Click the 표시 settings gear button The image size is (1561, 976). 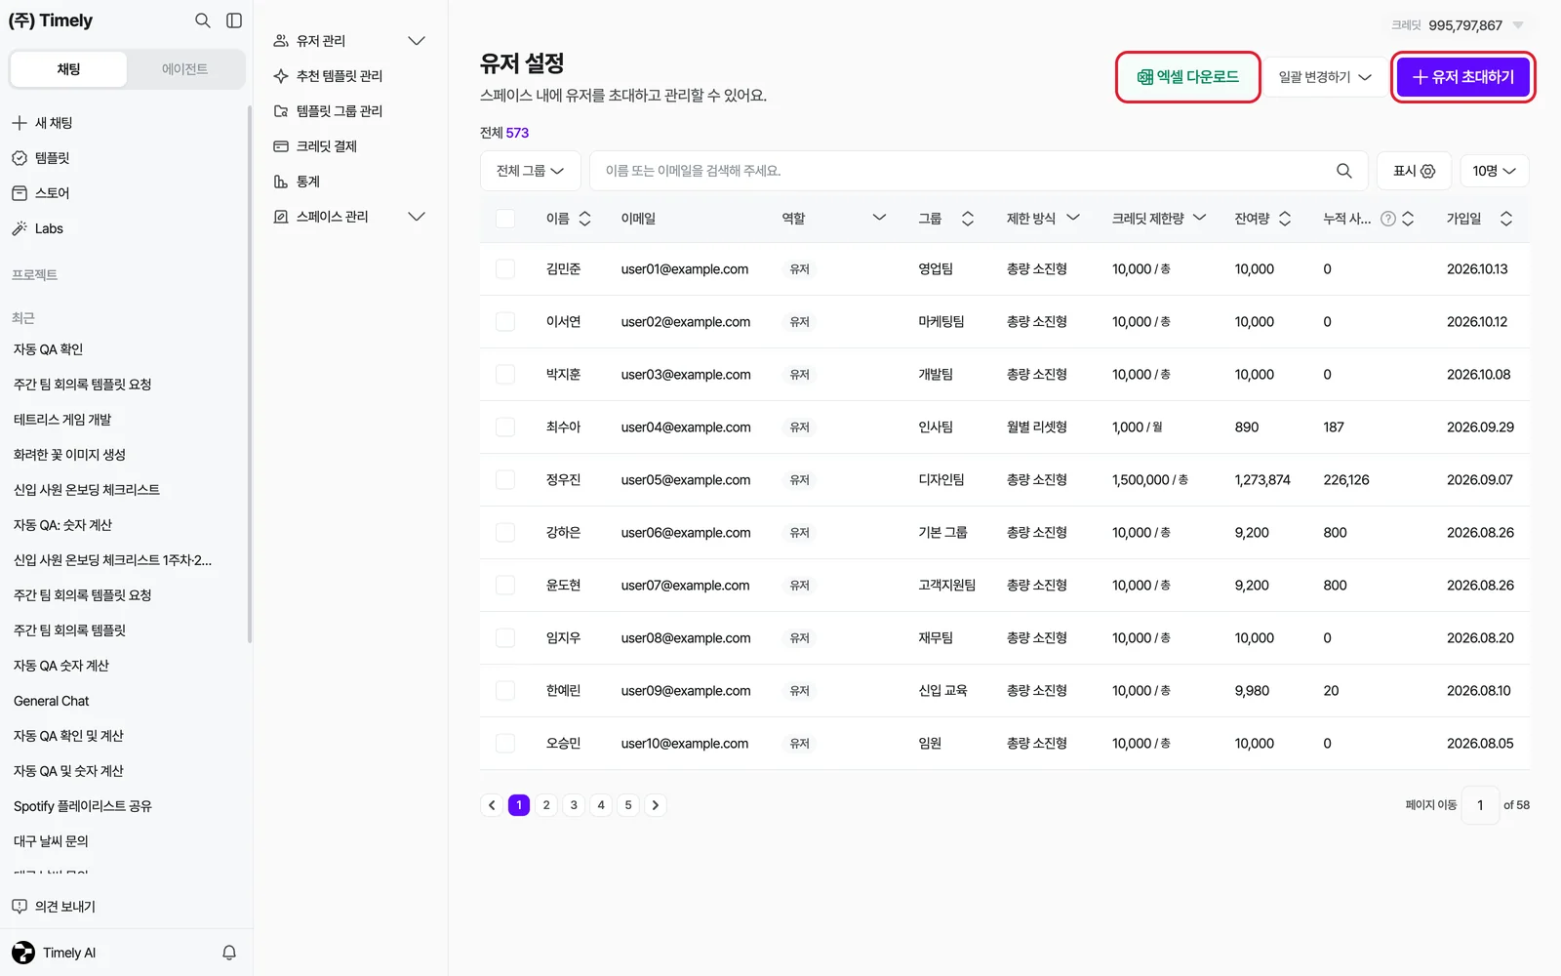click(1414, 171)
